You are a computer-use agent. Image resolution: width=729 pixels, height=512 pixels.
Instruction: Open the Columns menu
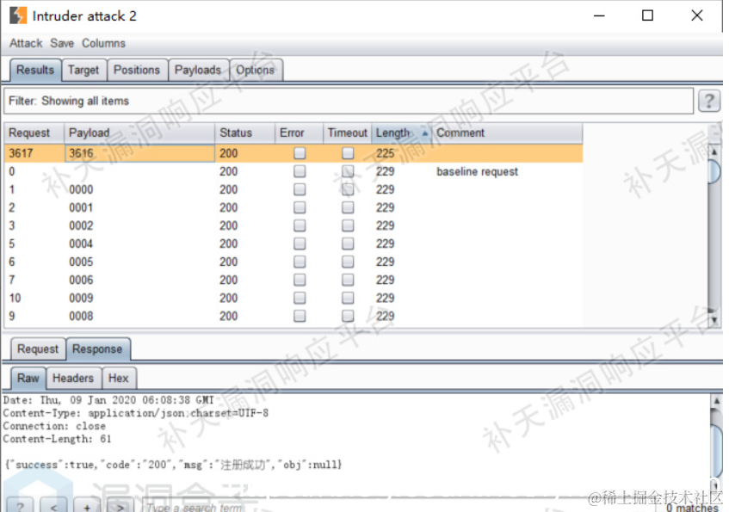(x=103, y=43)
